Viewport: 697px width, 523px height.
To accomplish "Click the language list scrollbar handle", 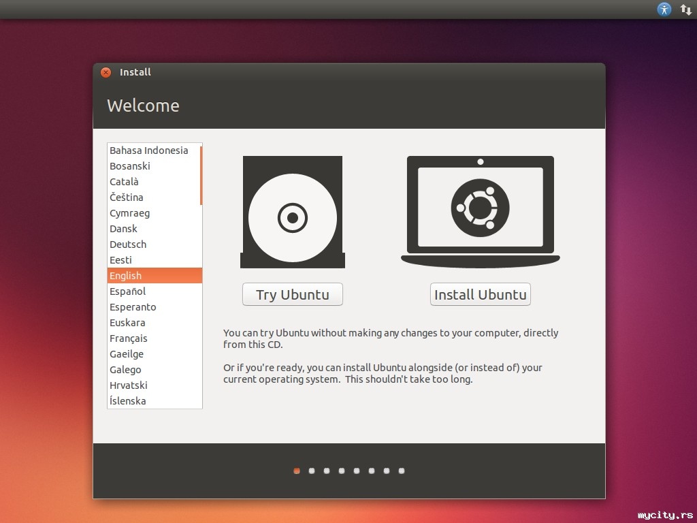I will coord(201,175).
